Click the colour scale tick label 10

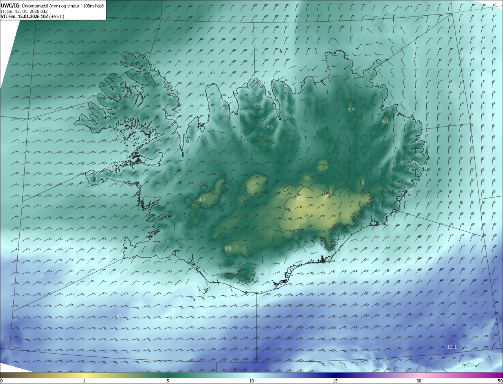pos(251,381)
